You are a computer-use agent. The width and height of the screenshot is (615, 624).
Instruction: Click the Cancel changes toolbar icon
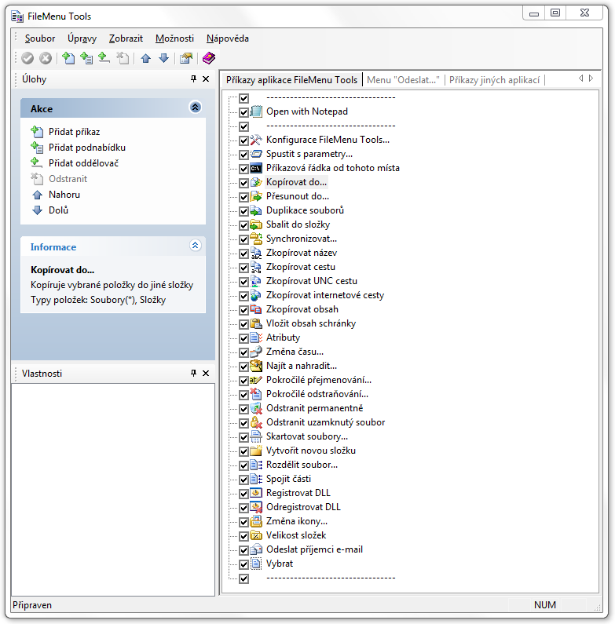[46, 58]
